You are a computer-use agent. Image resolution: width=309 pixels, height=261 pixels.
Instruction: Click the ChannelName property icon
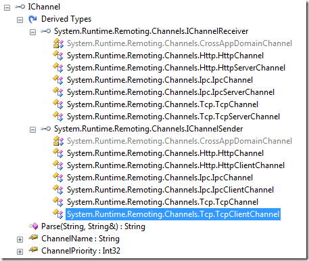pos(33,238)
